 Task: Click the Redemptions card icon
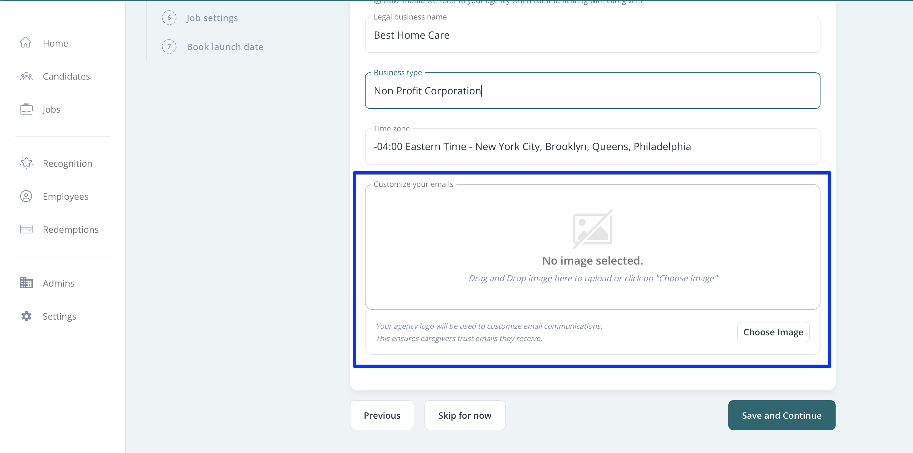pyautogui.click(x=26, y=229)
